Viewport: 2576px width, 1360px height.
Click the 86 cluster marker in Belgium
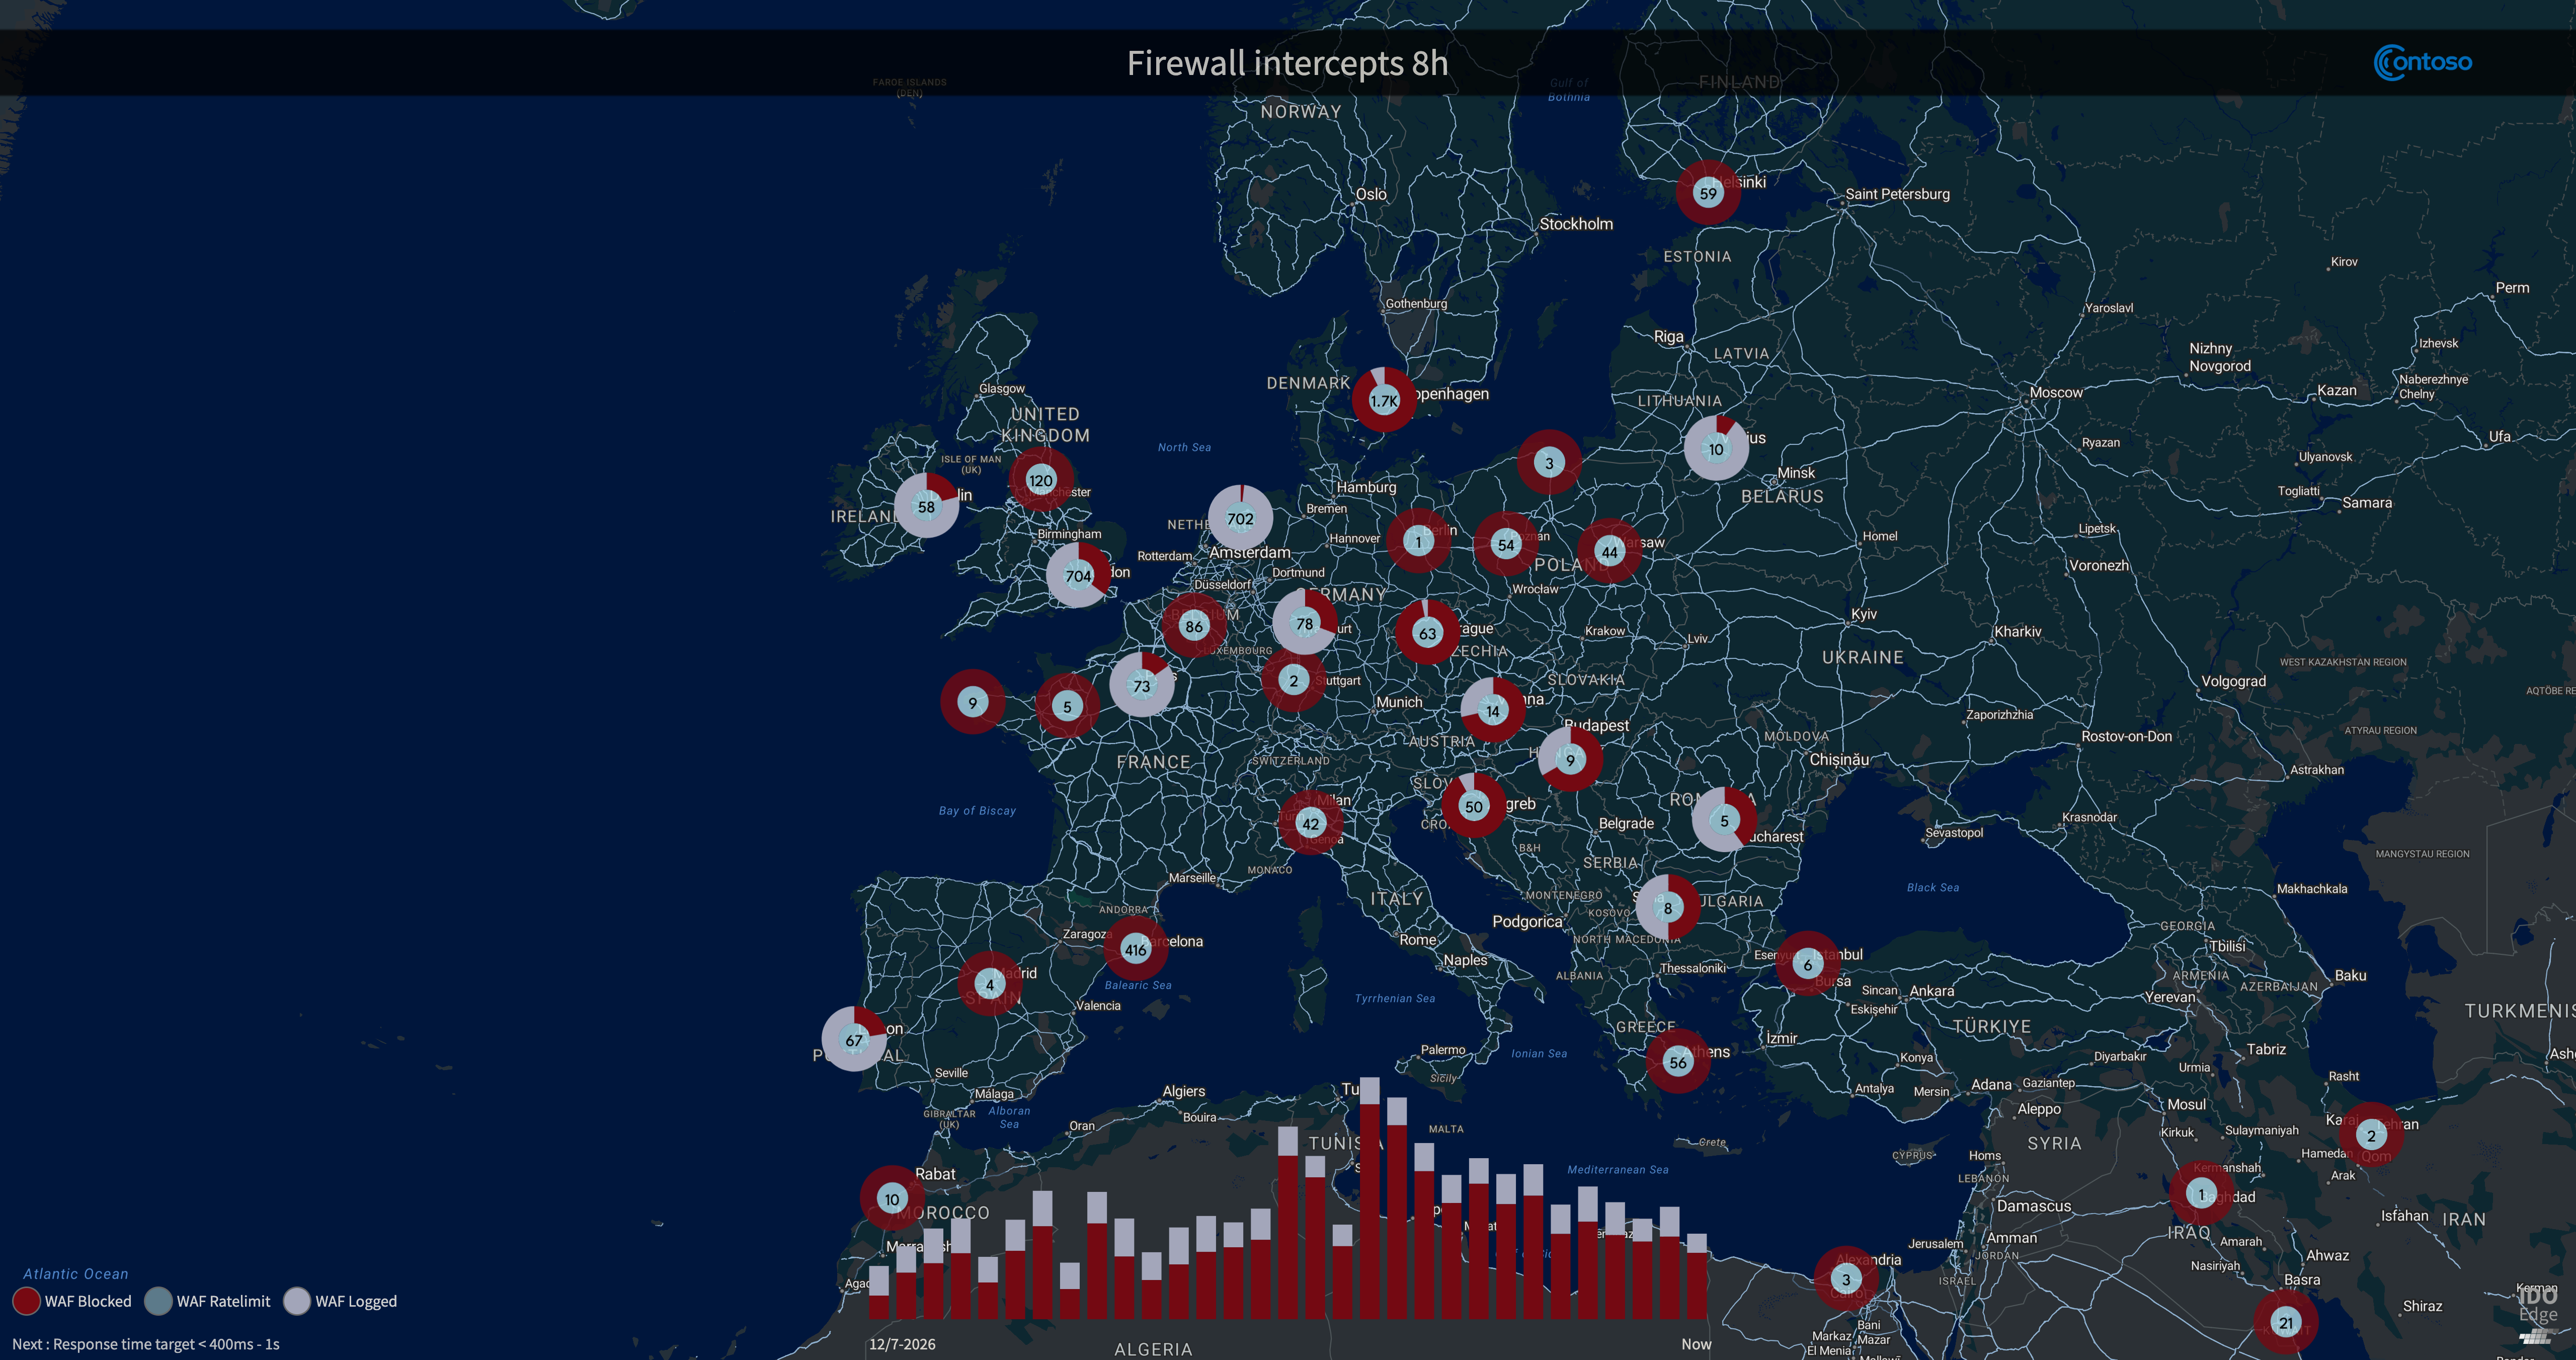tap(1194, 627)
